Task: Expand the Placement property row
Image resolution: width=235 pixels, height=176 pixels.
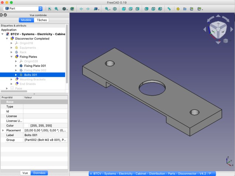Action: click(3, 130)
